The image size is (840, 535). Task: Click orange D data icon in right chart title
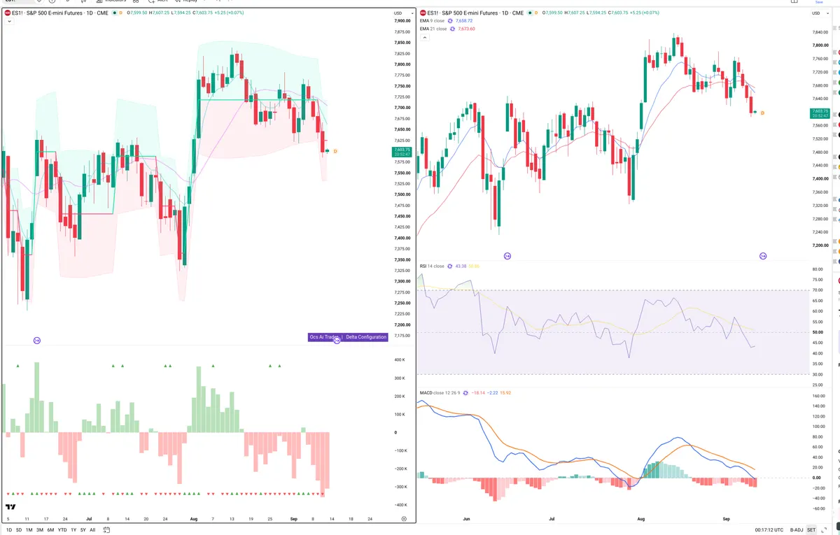pyautogui.click(x=536, y=13)
